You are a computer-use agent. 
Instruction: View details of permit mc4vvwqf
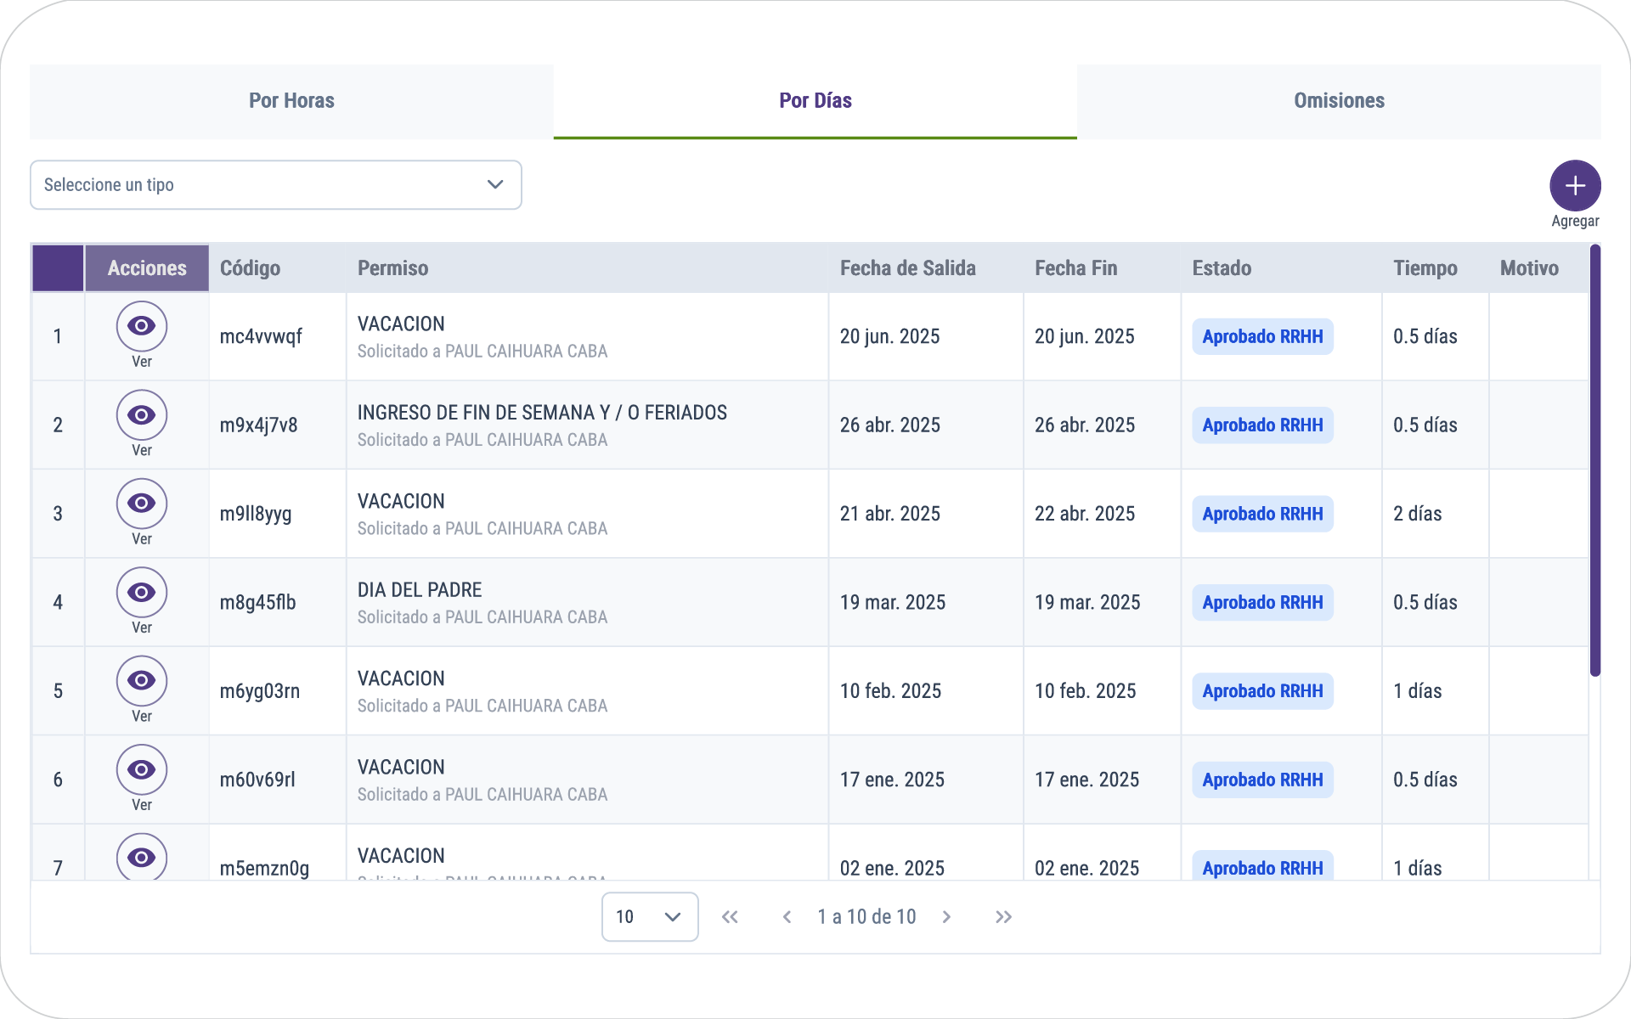[142, 327]
